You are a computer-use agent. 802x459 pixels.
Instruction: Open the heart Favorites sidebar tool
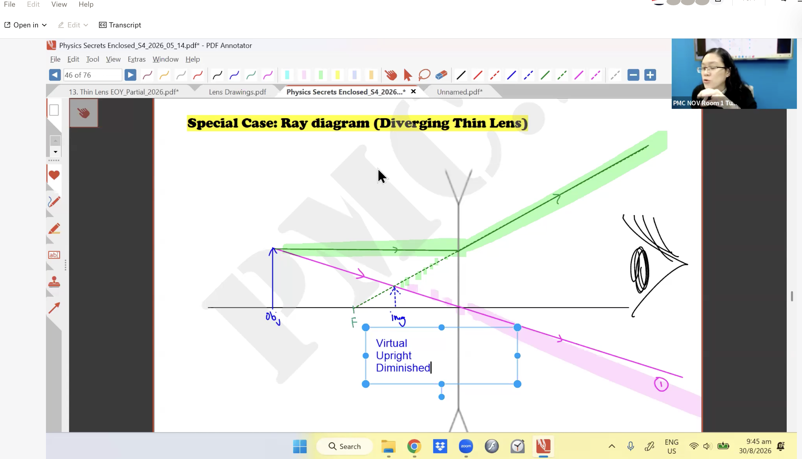click(x=54, y=175)
